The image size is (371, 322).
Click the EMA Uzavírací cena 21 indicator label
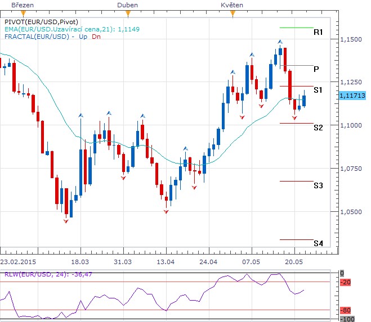pos(72,29)
